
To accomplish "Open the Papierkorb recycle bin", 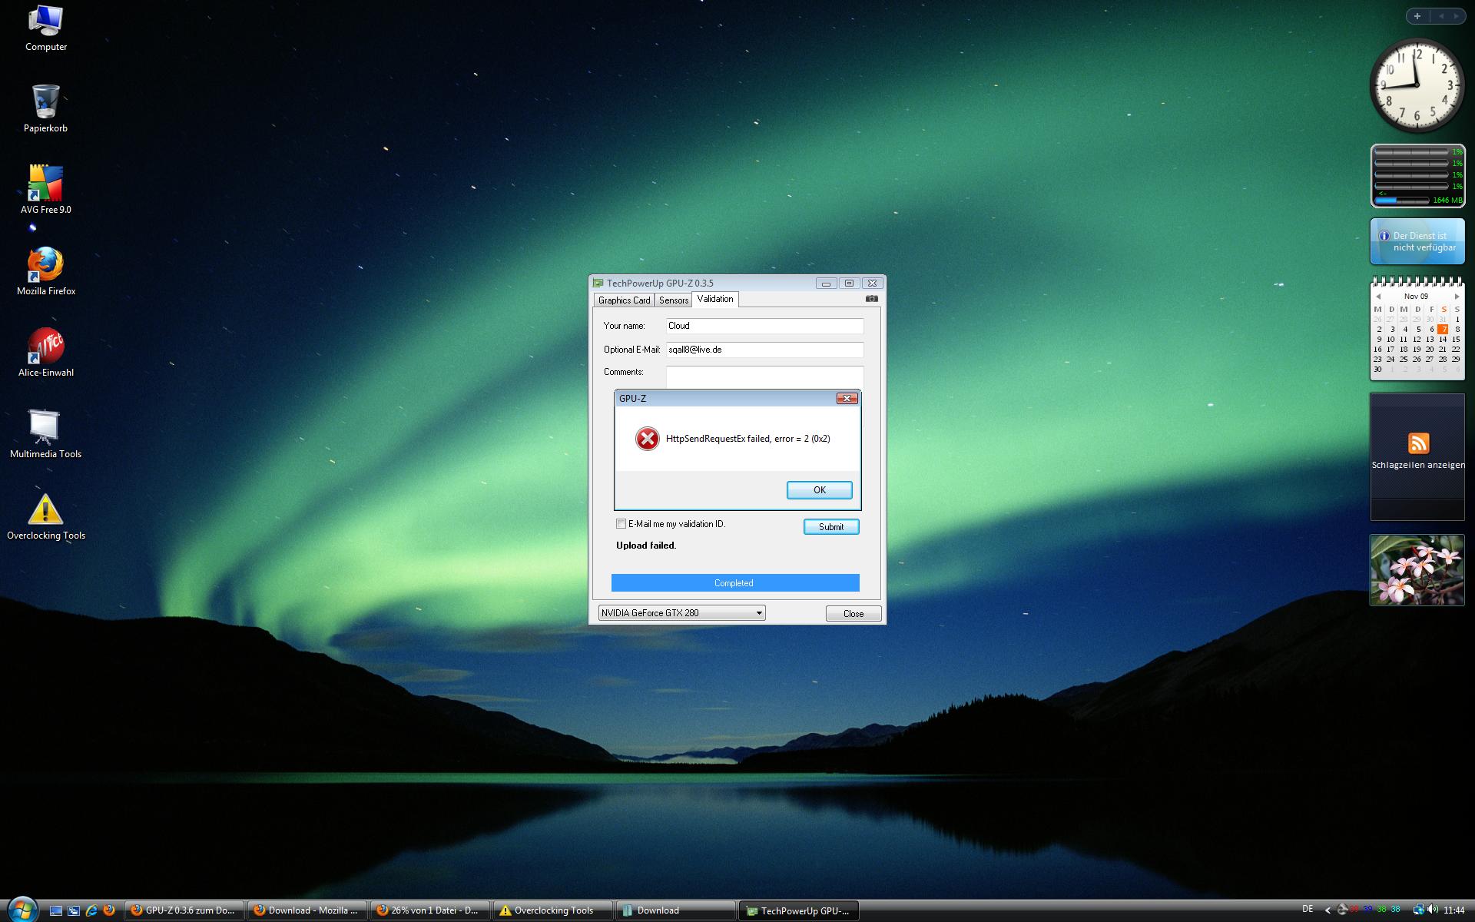I will coord(45,102).
